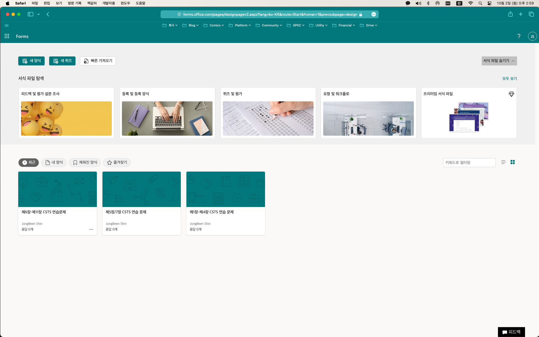This screenshot has width=539, height=337.
Task: Collapse templates with 서식 파일 숨기기
Action: coord(499,61)
